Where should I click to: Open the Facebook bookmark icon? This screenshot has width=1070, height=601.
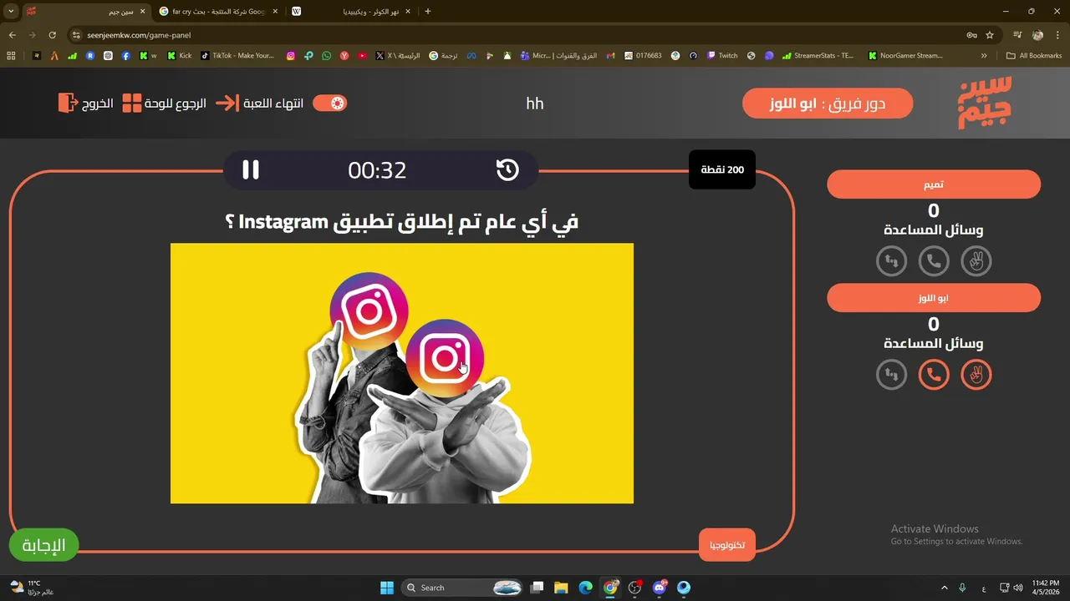coord(126,56)
